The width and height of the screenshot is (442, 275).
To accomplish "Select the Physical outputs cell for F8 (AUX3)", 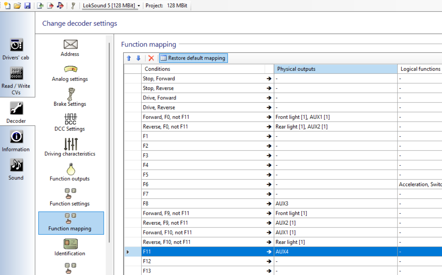I will pos(335,204).
